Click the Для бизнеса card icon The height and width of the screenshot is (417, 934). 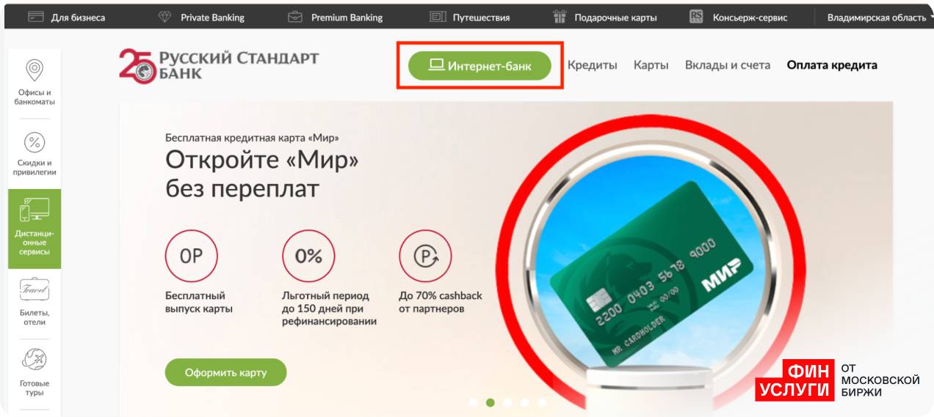tap(35, 17)
